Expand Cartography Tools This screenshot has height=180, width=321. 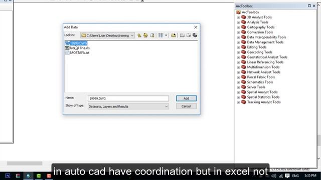pyautogui.click(x=238, y=27)
